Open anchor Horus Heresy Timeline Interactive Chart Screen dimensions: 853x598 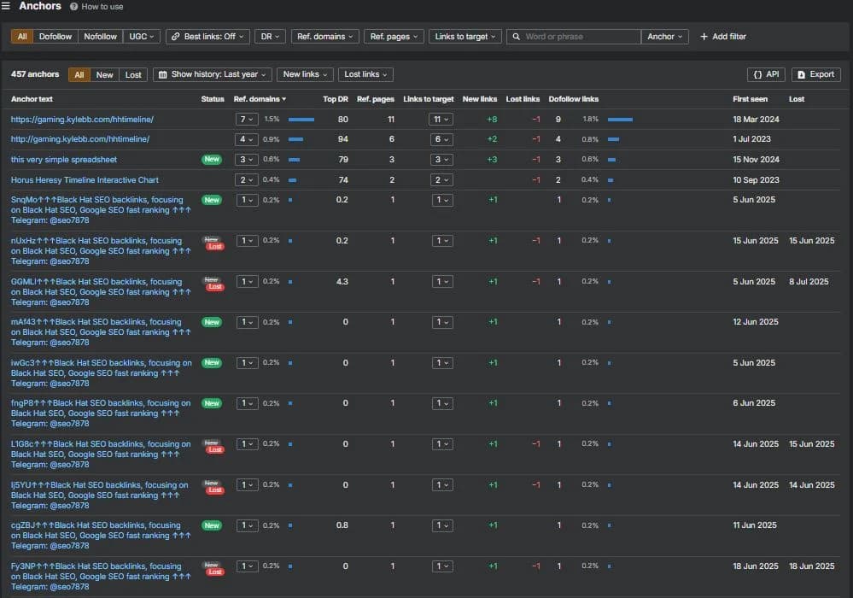85,180
